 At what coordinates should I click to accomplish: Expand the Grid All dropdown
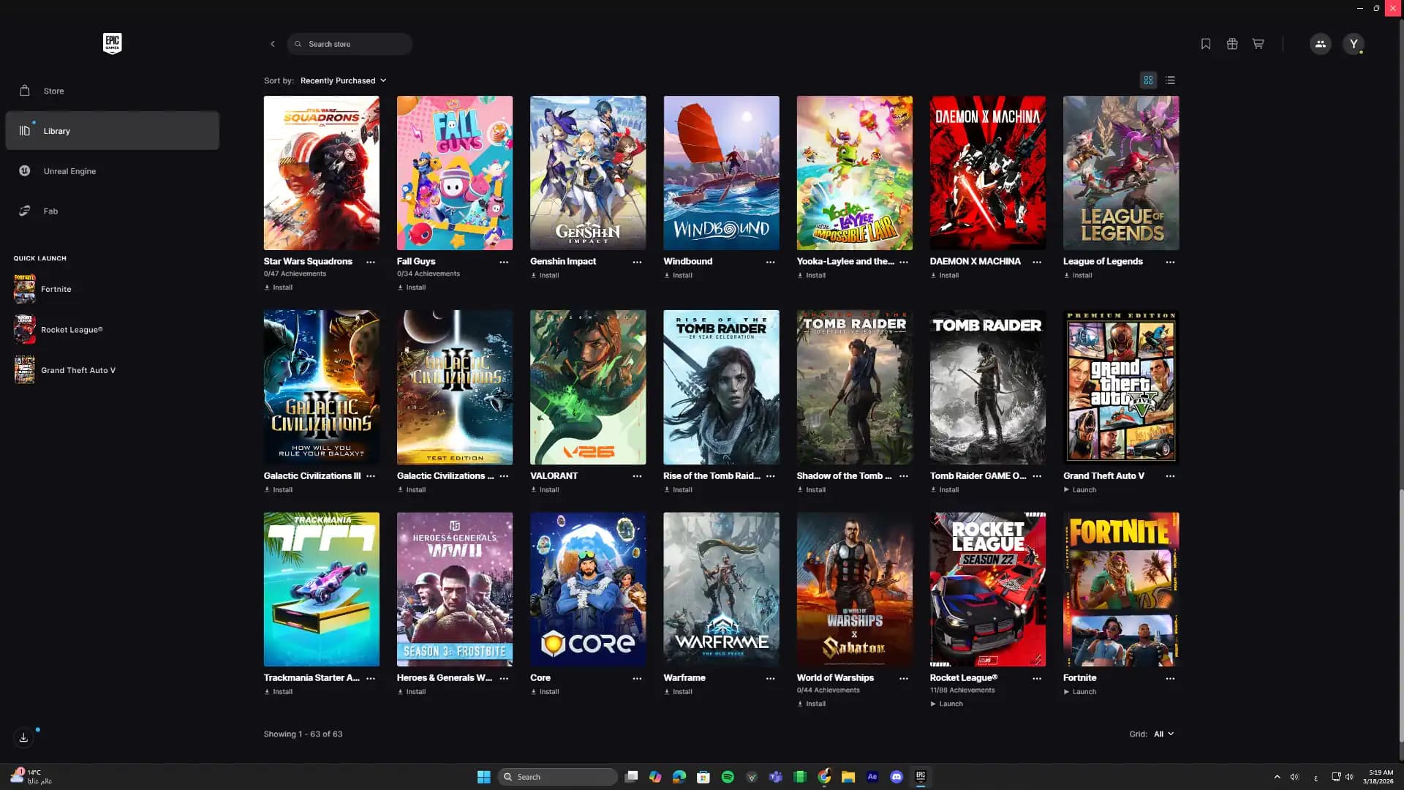click(x=1163, y=734)
